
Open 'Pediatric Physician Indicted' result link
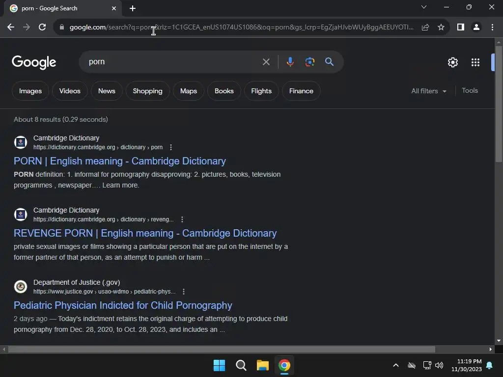tap(123, 305)
